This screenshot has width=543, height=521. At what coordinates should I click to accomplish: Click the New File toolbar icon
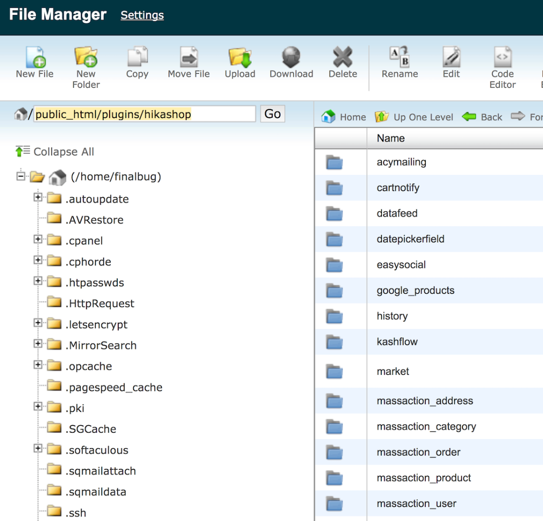(x=35, y=57)
